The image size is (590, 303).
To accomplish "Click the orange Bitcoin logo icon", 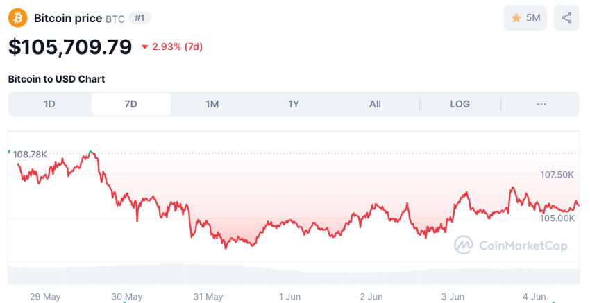I will click(x=17, y=17).
